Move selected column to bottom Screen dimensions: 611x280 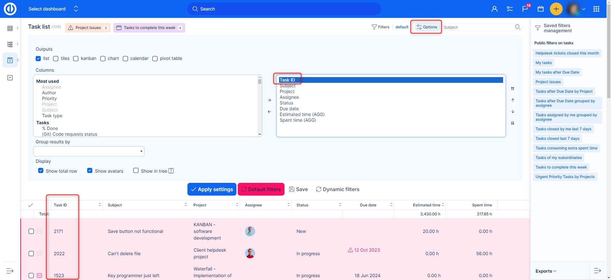513,123
